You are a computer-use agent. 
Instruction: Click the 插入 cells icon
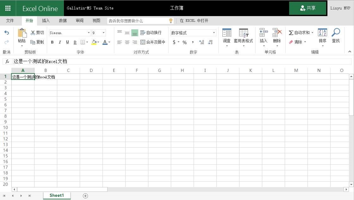click(x=264, y=33)
